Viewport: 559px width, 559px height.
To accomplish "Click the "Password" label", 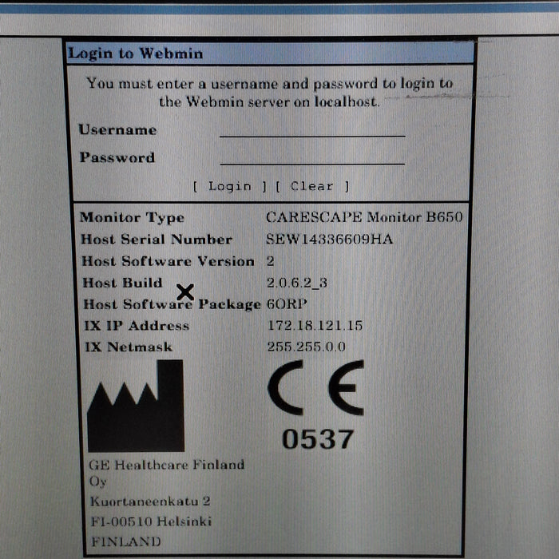I will click(117, 157).
